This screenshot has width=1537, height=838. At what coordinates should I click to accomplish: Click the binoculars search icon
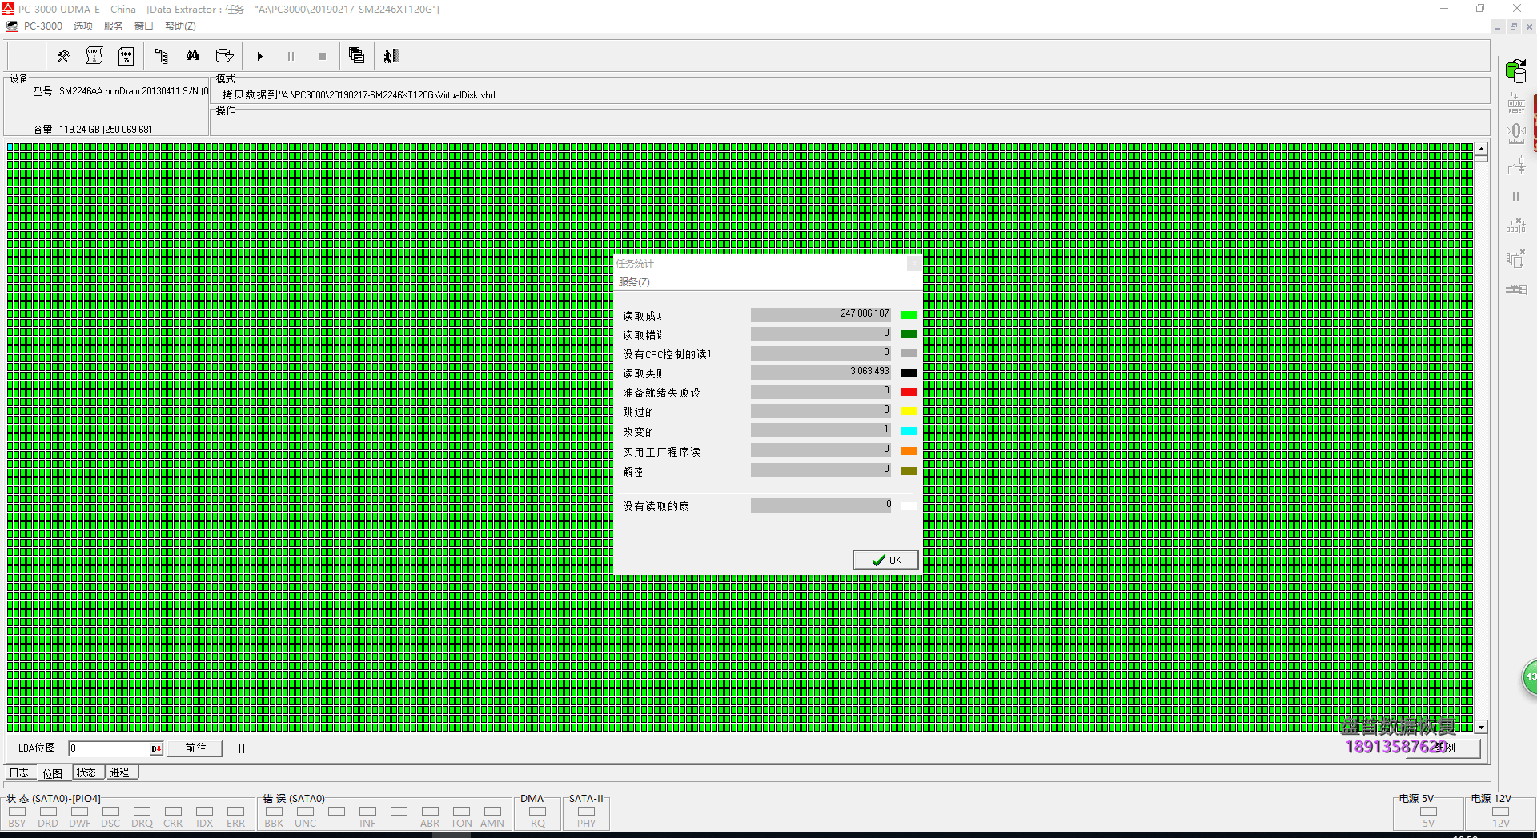tap(192, 56)
